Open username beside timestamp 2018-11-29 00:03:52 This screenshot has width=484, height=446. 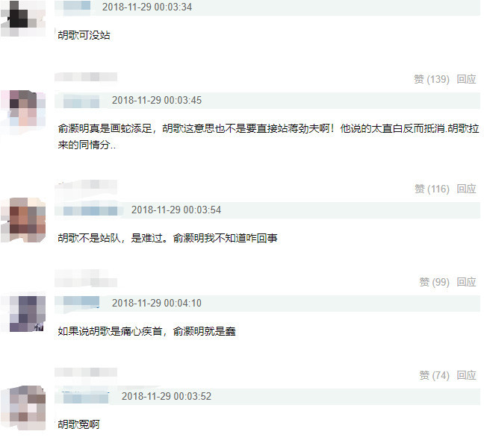pos(86,396)
